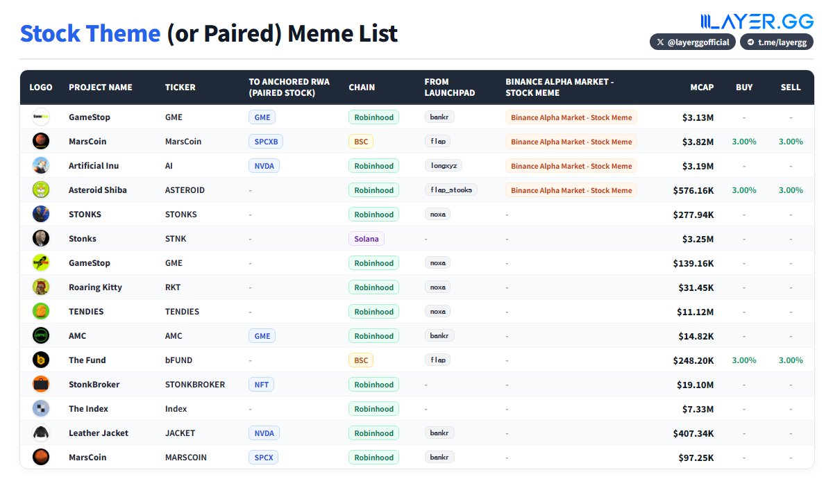Click The Fund bFUND logo
The image size is (833, 486).
pyautogui.click(x=41, y=360)
